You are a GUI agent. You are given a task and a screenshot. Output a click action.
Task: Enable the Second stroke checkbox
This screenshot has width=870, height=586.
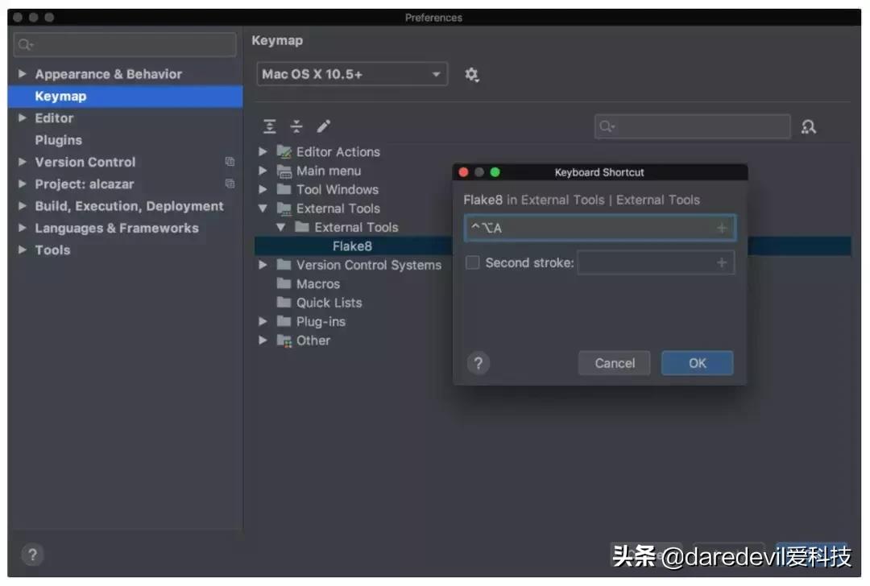[472, 262]
